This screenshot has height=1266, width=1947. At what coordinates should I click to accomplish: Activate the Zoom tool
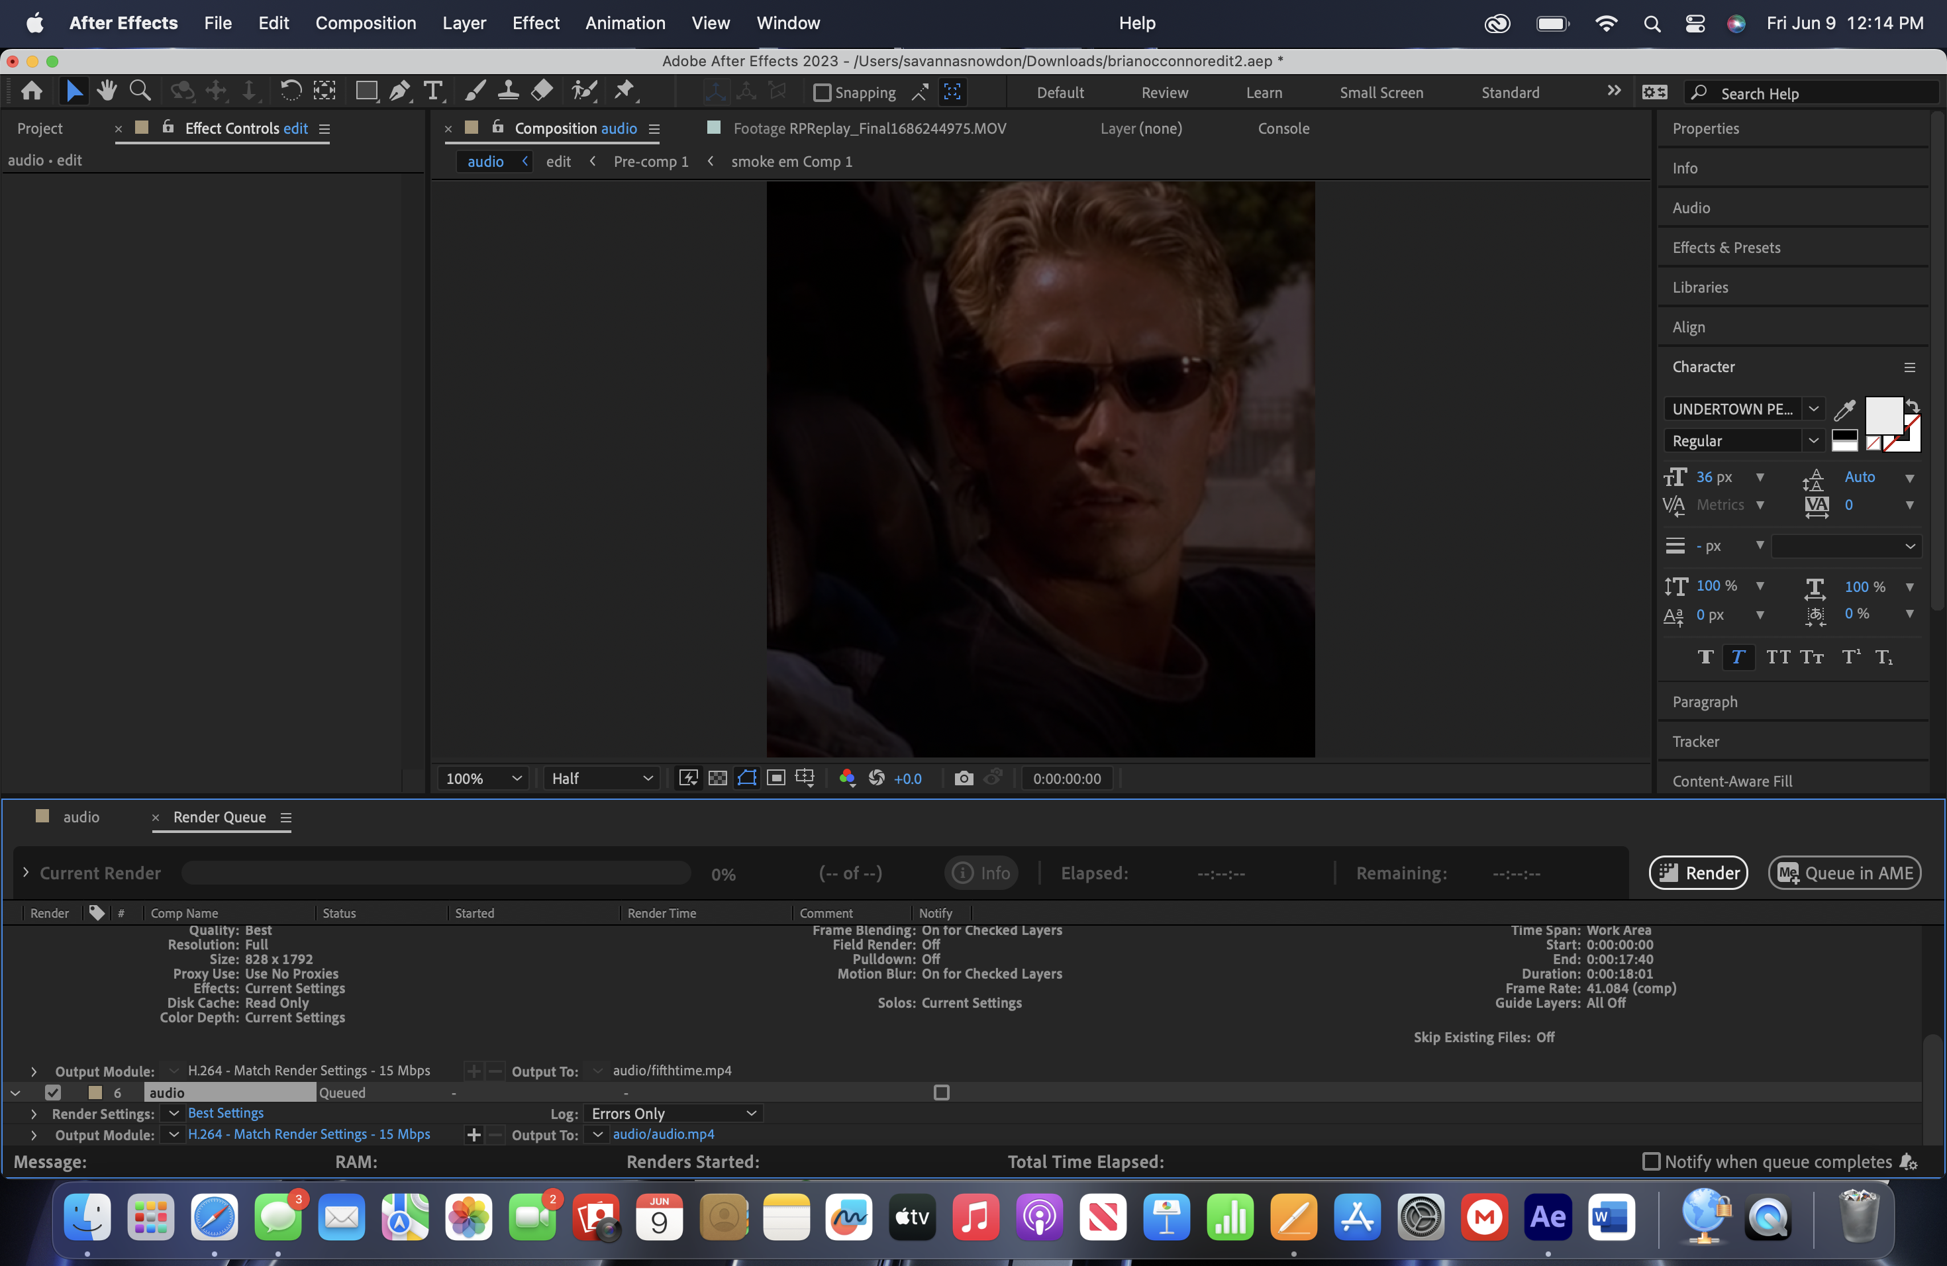pos(140,91)
